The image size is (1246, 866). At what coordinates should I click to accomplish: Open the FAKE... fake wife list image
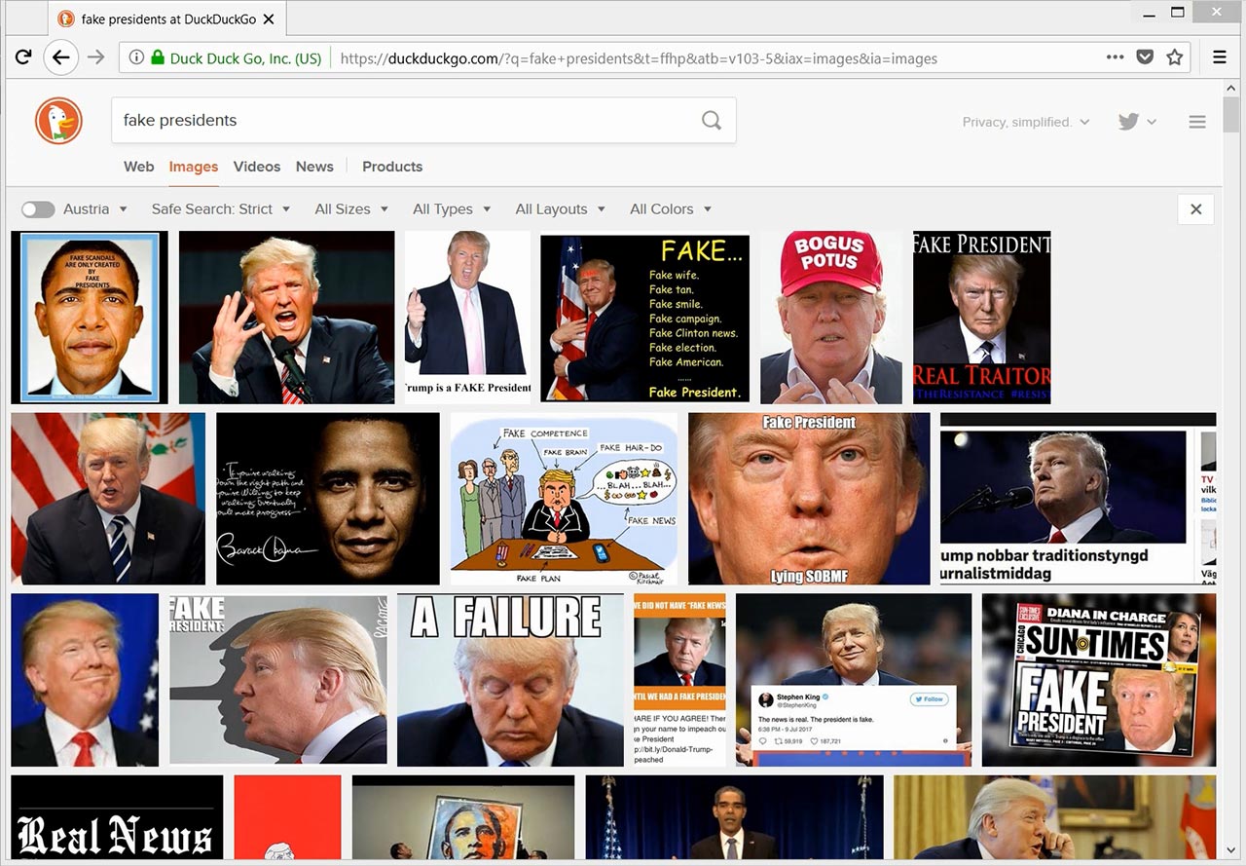click(x=645, y=318)
